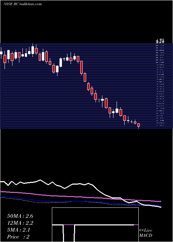Click the <<Live label
Image resolution: width=173 pixels, height=242 pixels.
pos(146,230)
